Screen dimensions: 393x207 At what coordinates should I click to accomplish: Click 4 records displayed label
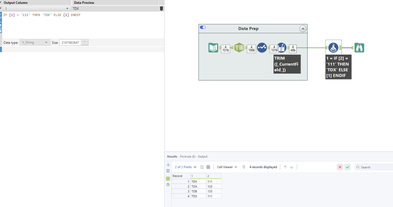pos(263,167)
